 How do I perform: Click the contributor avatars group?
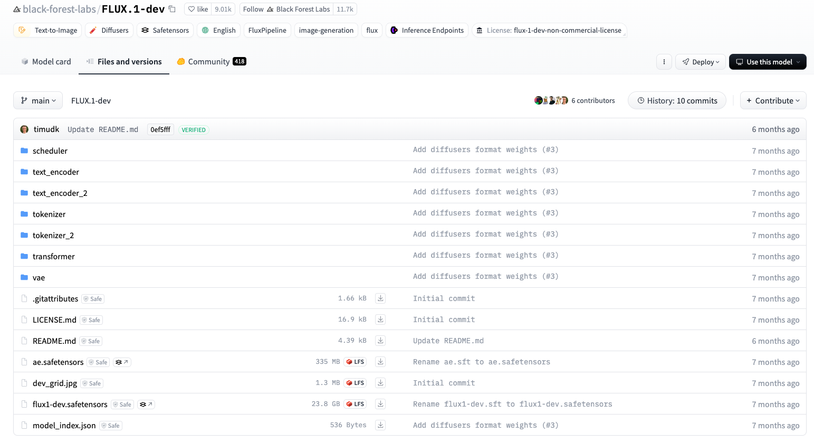551,100
